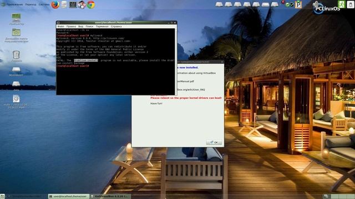Click the white panel icon at top-right corner
The height and width of the screenshot is (199, 355).
pyautogui.click(x=351, y=4)
